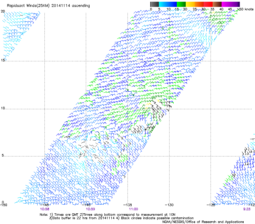255x224 pixels.
Task: Click the red 30-35 knots color segment
Action: click(208, 4)
